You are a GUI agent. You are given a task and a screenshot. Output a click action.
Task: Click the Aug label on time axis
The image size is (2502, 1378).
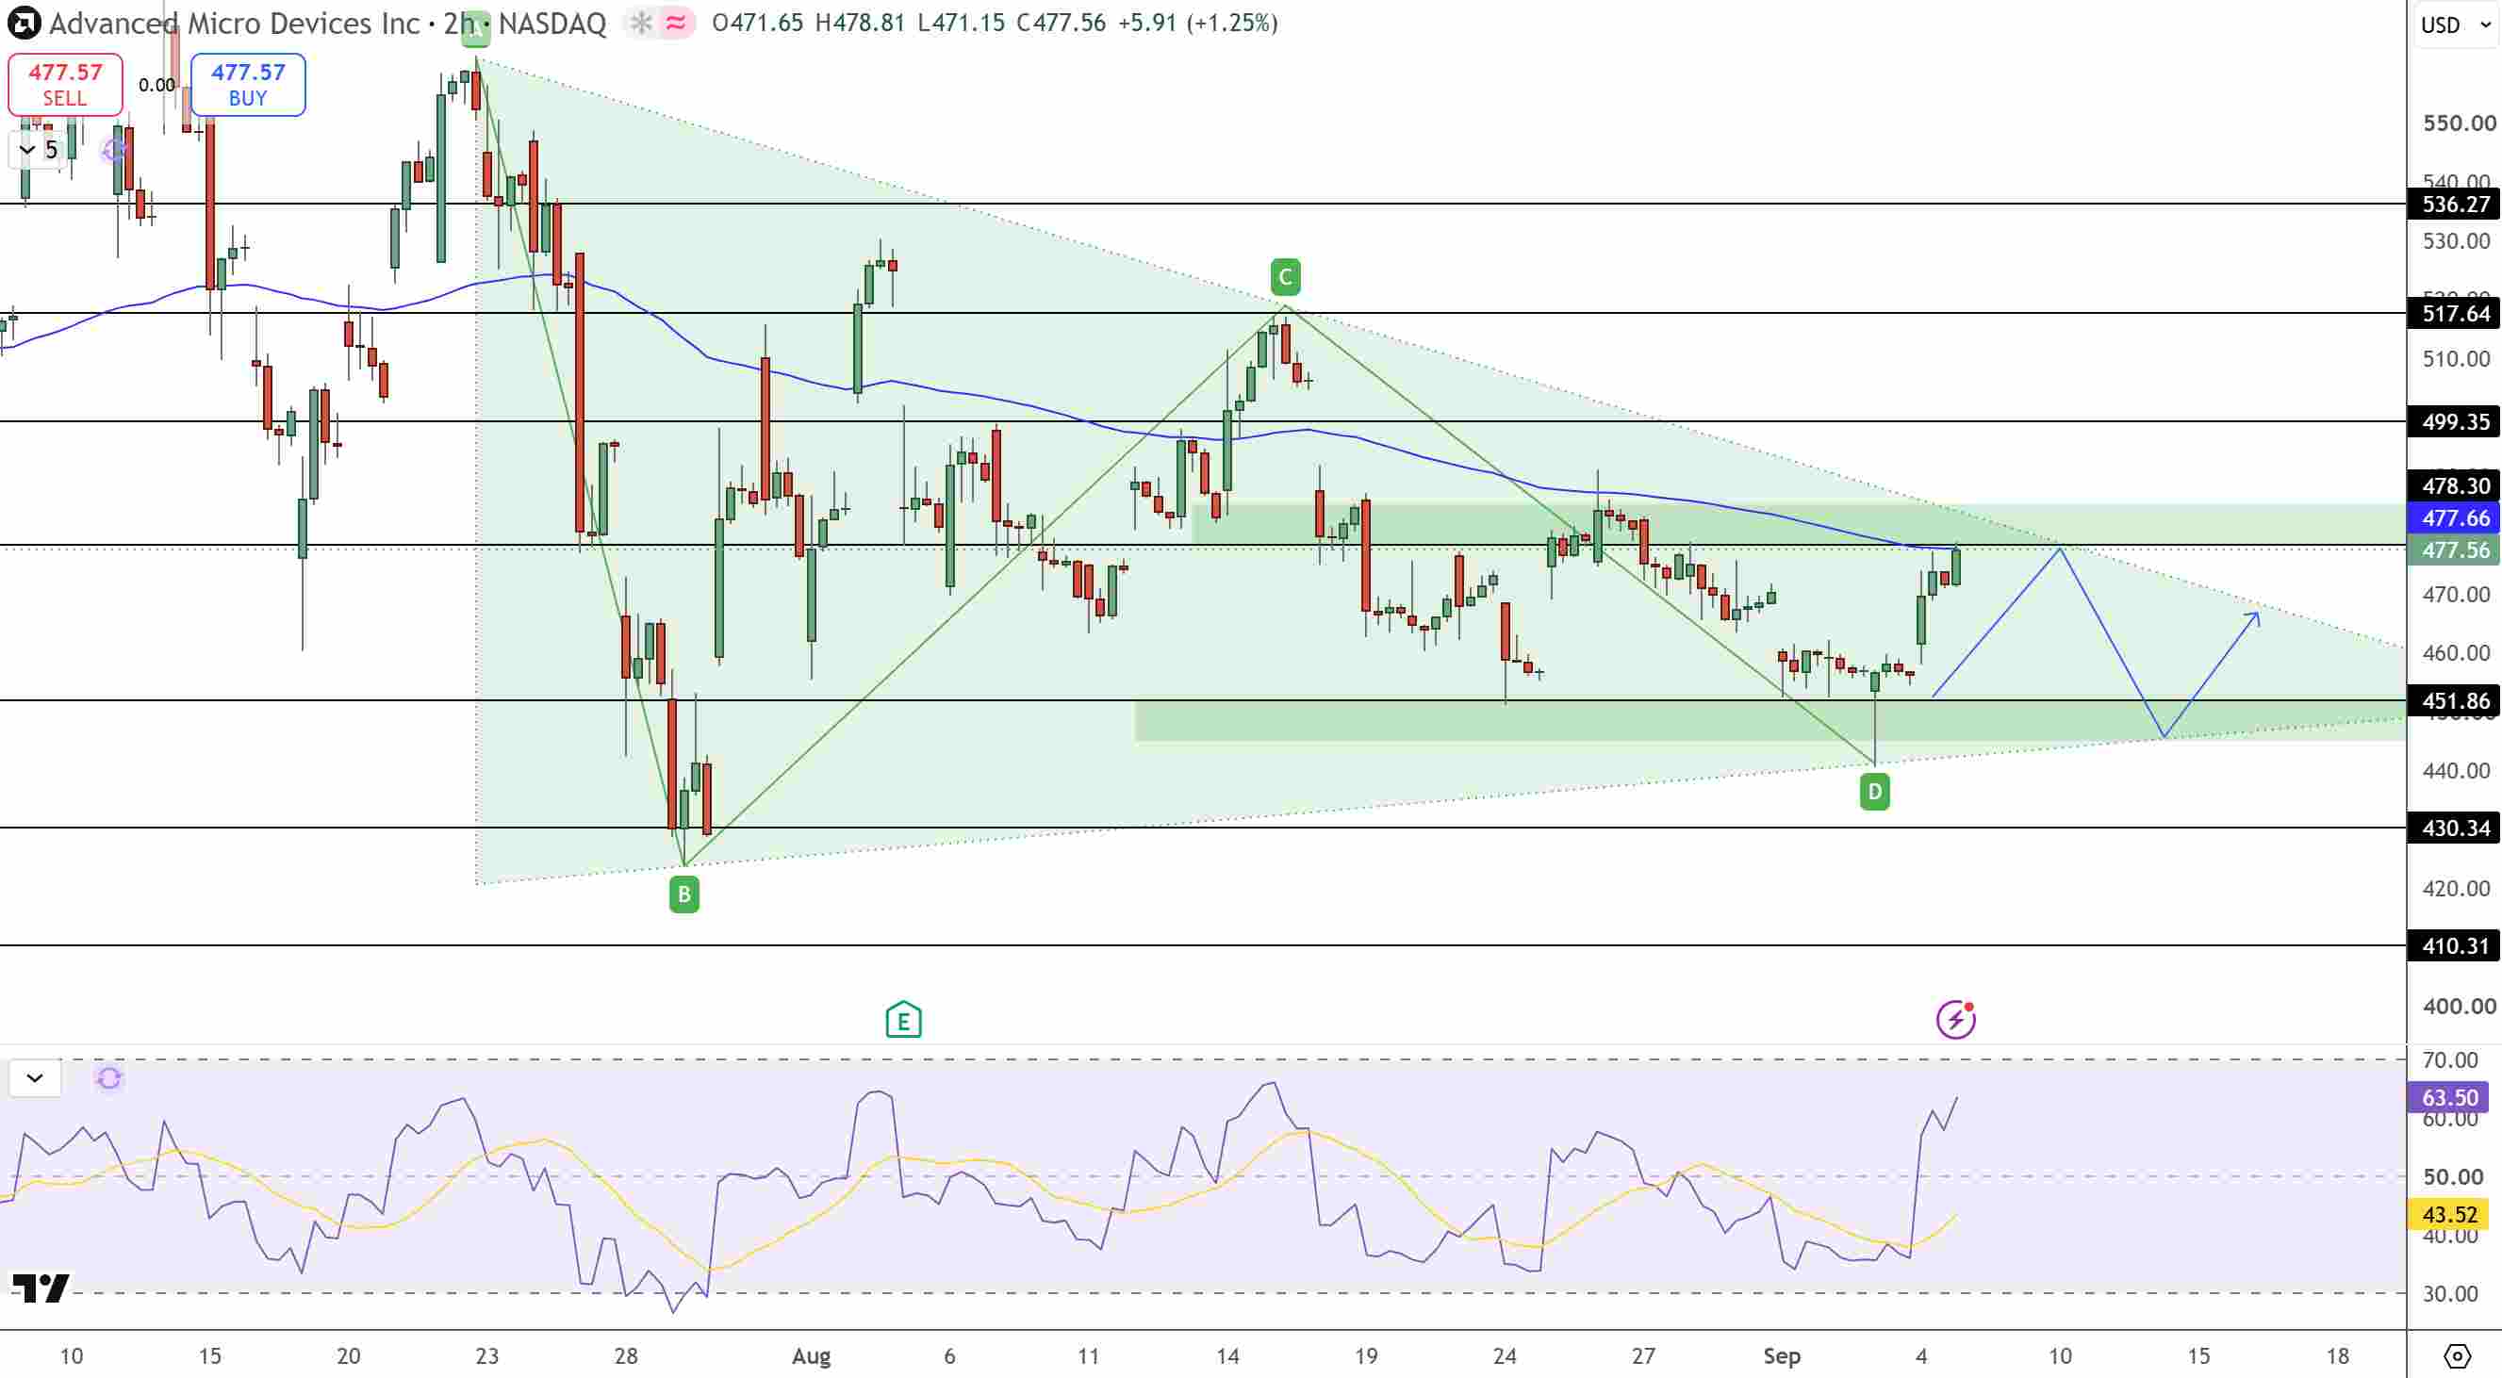pyautogui.click(x=811, y=1355)
